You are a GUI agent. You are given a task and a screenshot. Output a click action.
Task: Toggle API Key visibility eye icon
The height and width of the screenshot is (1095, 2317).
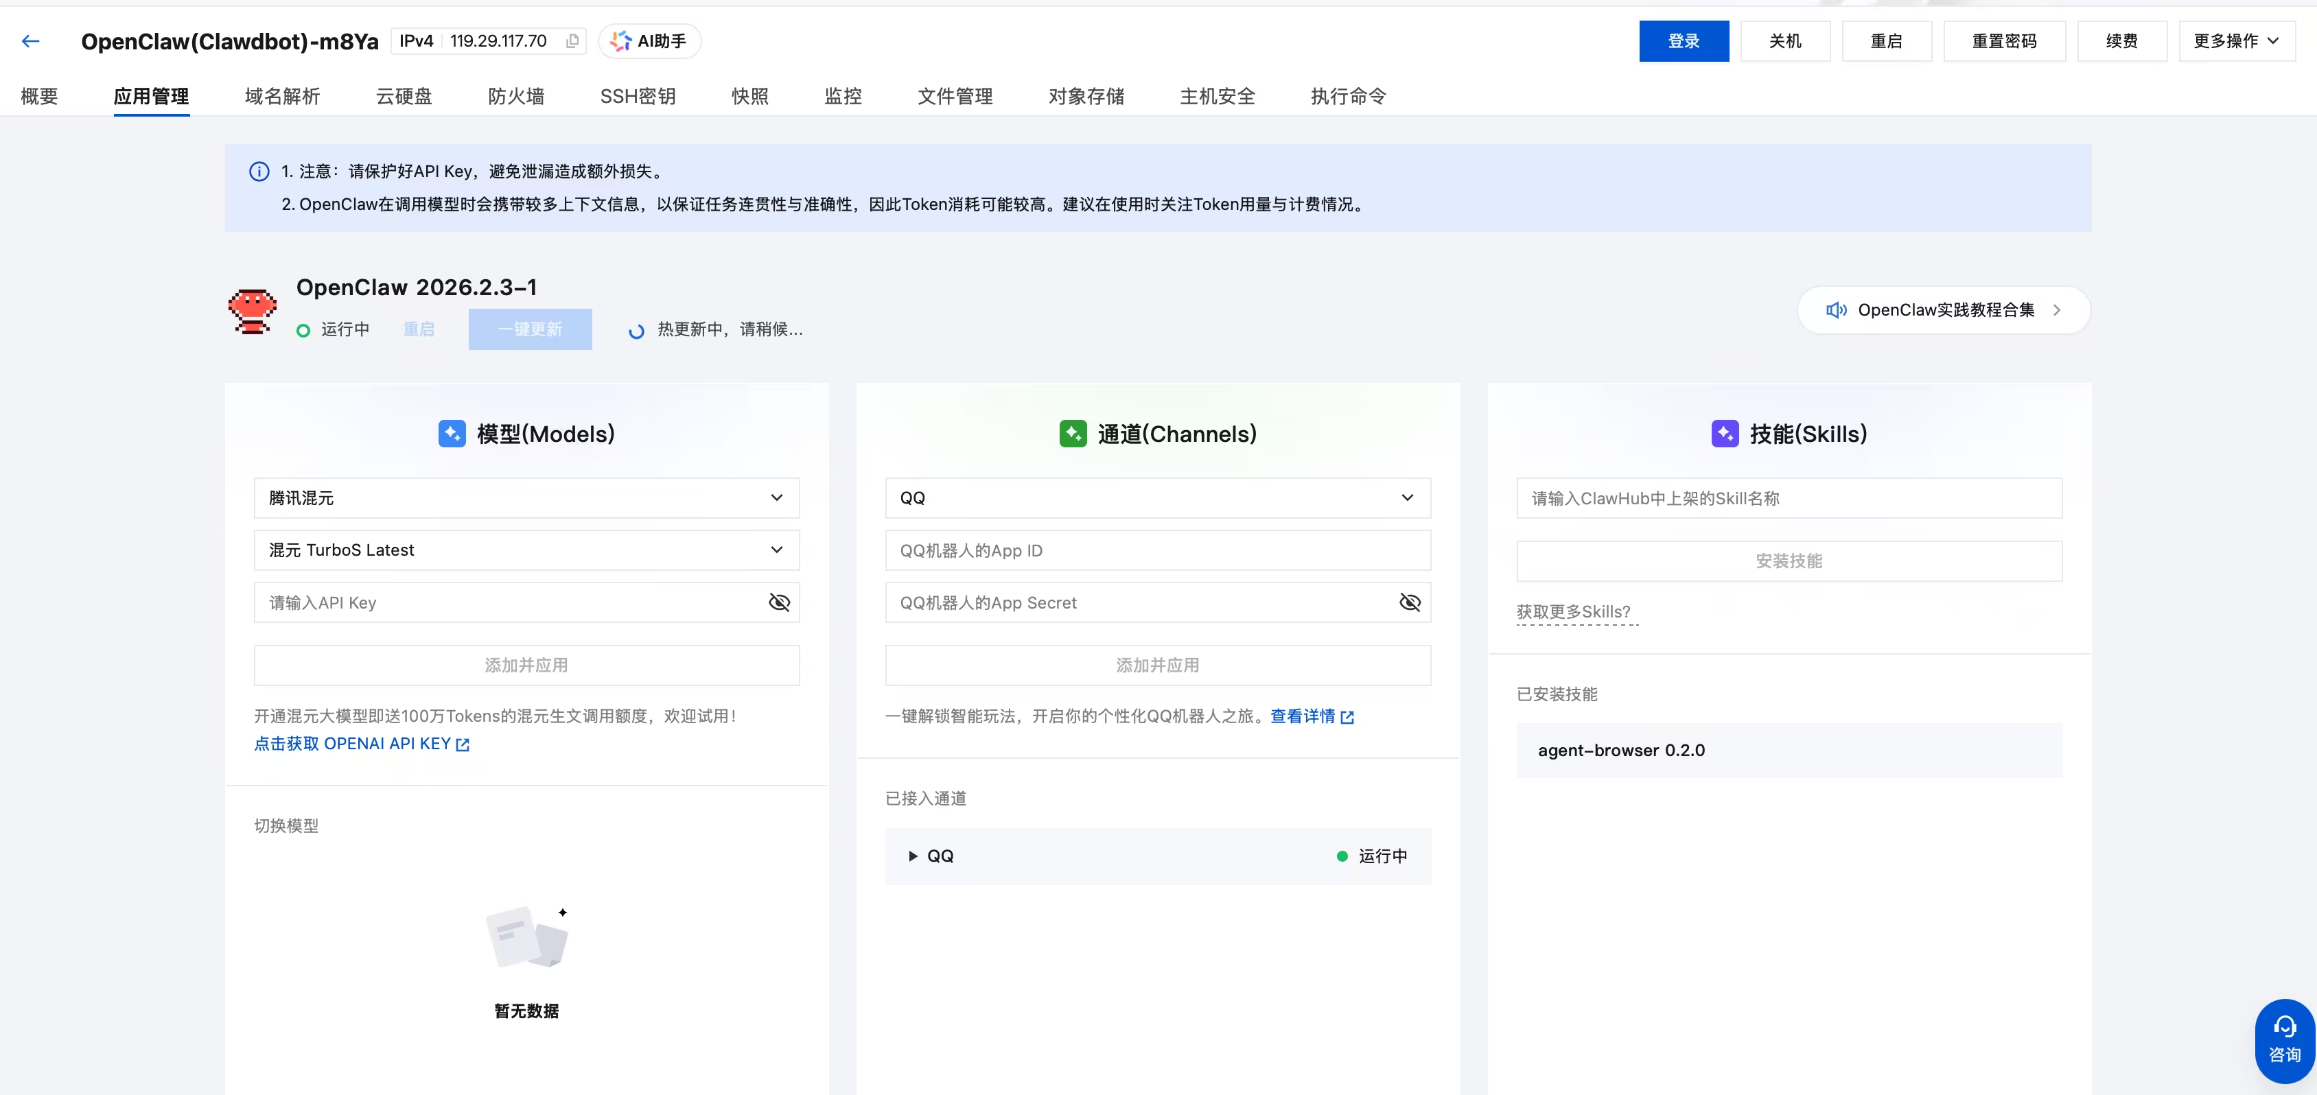coord(779,602)
